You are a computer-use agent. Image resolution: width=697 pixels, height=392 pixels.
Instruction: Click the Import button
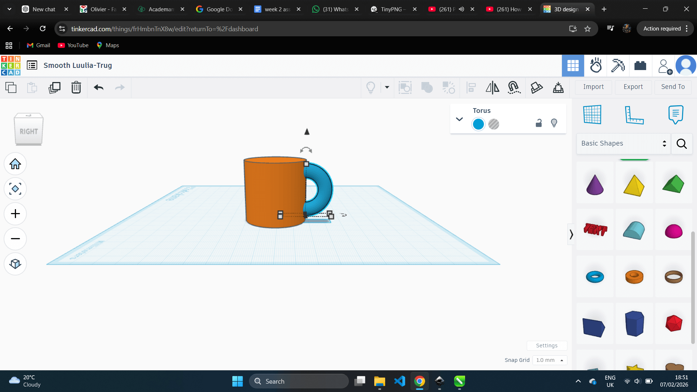tap(594, 87)
